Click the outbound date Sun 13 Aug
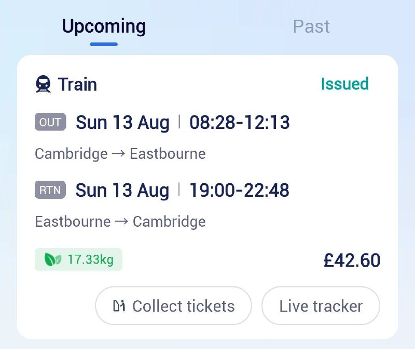415x349 pixels. (122, 123)
